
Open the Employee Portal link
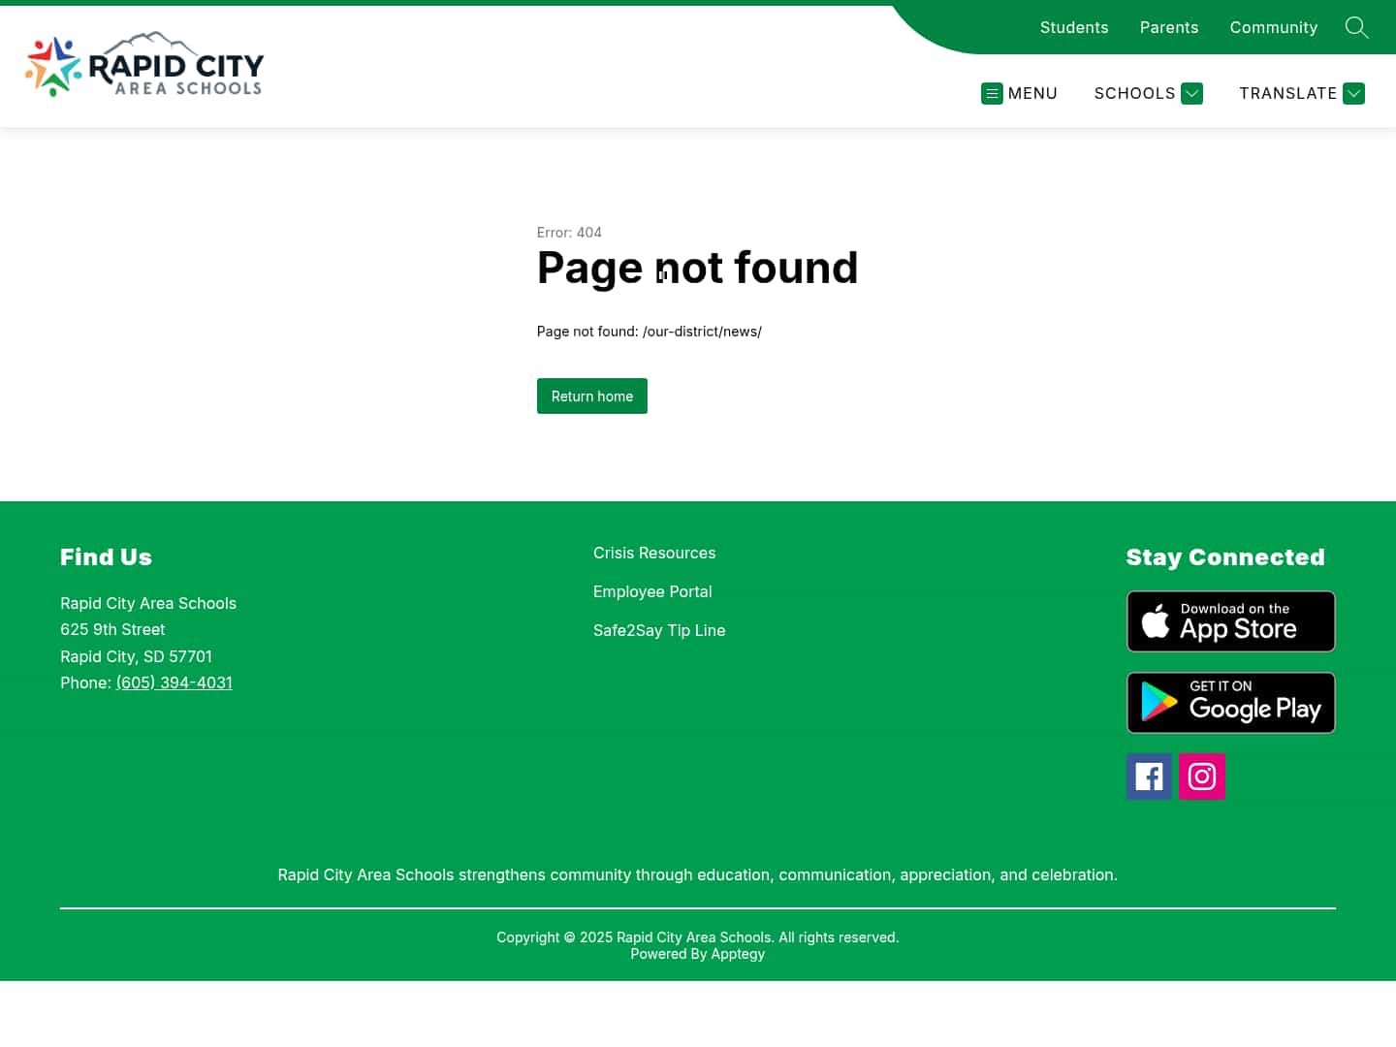[x=652, y=591]
